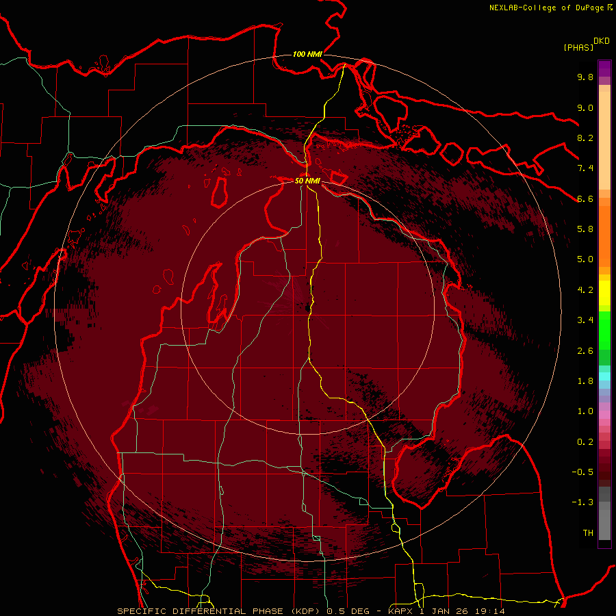Click the TH threshold label in the legend
The height and width of the screenshot is (616, 616).
click(x=588, y=533)
